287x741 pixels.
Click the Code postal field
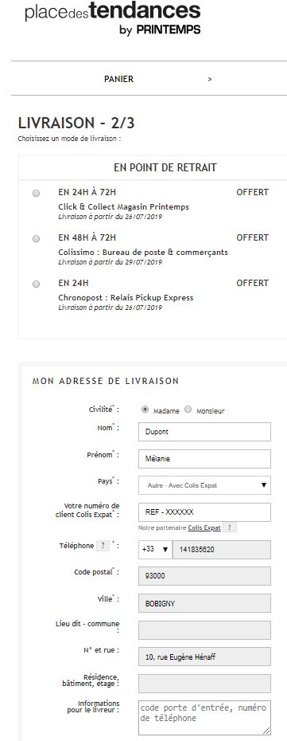(x=204, y=577)
